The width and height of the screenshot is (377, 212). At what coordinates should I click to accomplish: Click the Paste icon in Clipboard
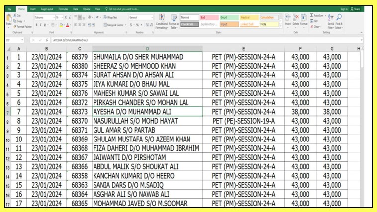[x=9, y=19]
